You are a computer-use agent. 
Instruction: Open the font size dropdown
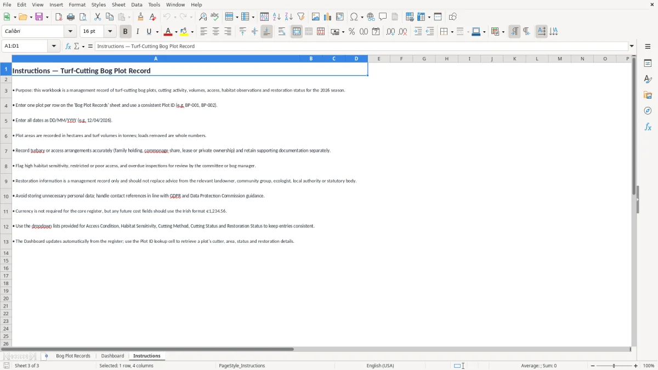click(110, 32)
